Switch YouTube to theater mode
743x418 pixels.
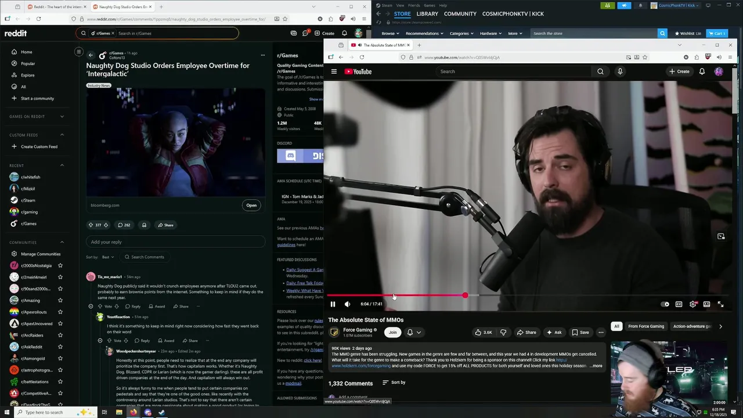(706, 304)
